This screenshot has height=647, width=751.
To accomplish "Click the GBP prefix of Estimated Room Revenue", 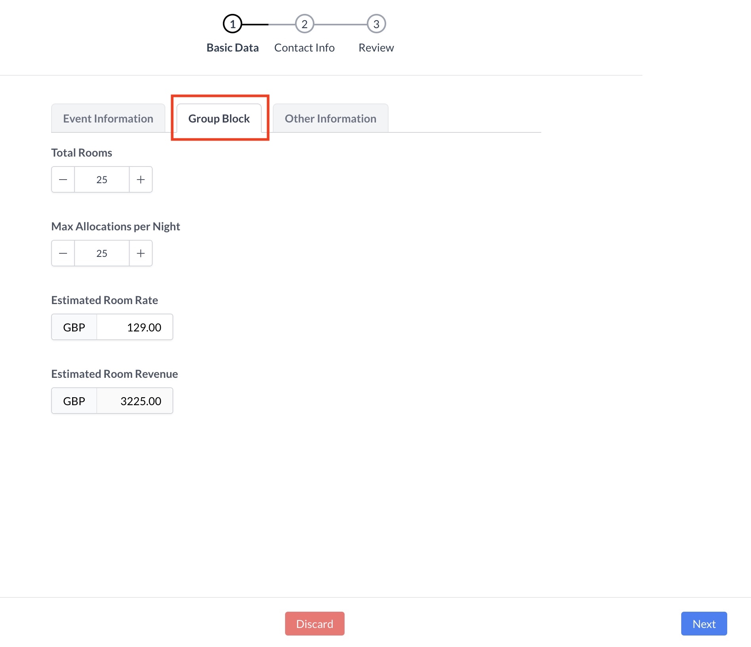I will click(x=74, y=401).
